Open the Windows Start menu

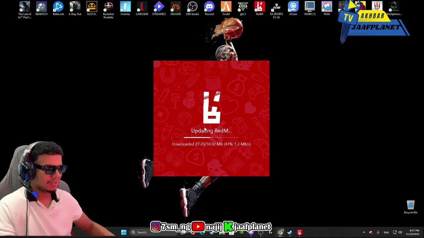124,232
